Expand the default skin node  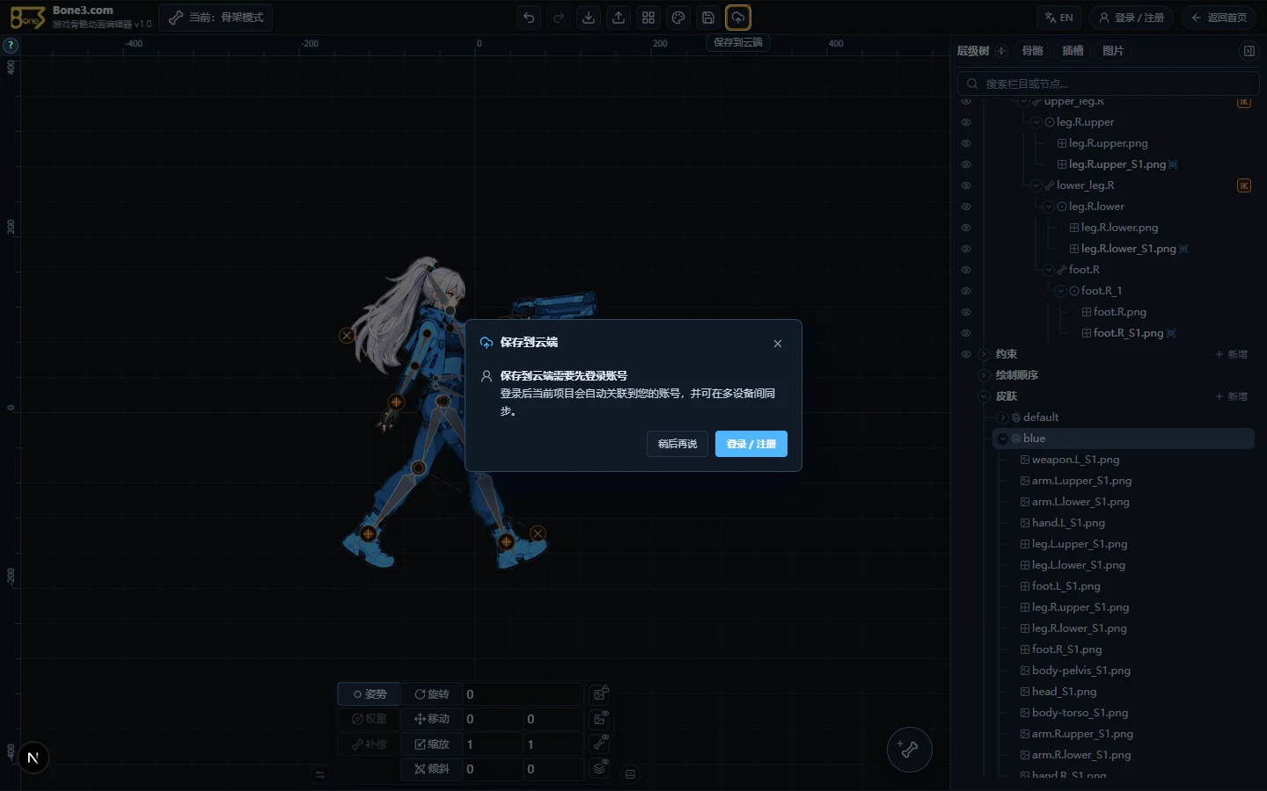[x=1003, y=417]
